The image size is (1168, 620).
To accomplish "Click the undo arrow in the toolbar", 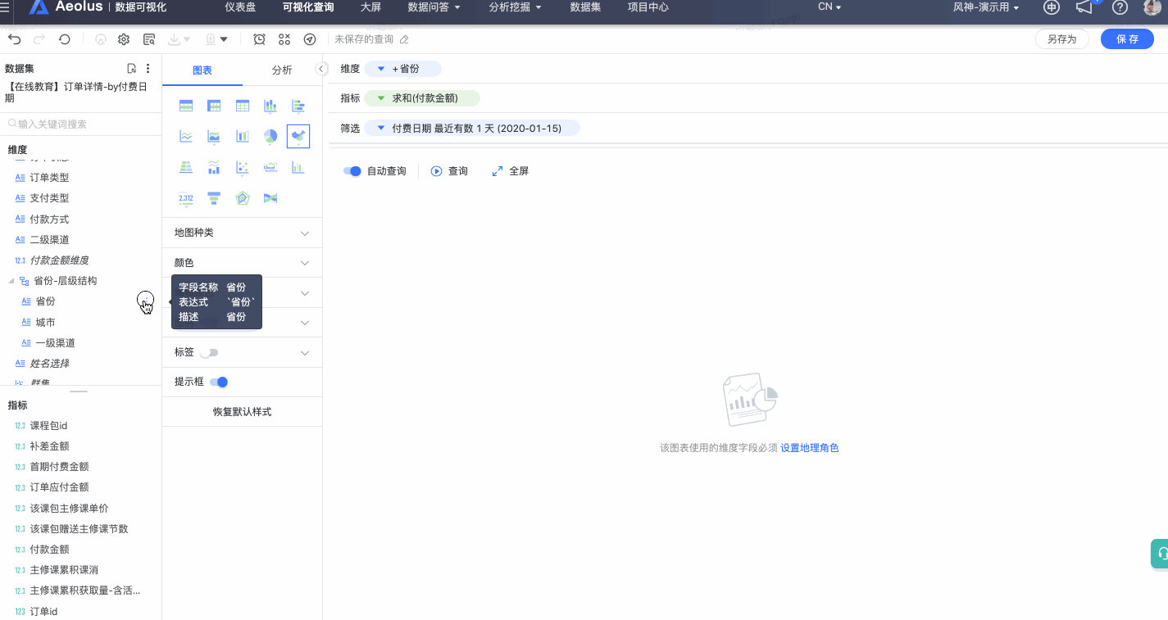I will (14, 38).
